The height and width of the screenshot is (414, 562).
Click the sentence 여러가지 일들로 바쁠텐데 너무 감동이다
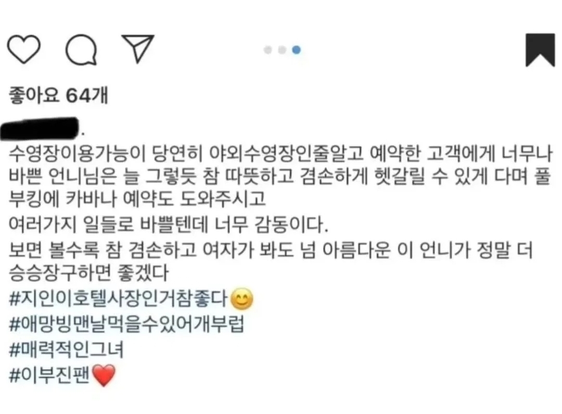tap(168, 224)
